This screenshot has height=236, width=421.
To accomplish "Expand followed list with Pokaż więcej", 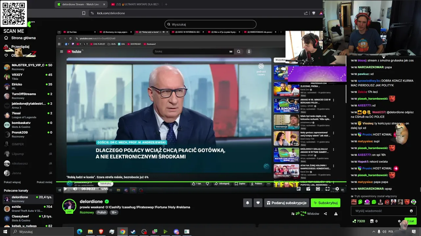I will [x=12, y=182].
